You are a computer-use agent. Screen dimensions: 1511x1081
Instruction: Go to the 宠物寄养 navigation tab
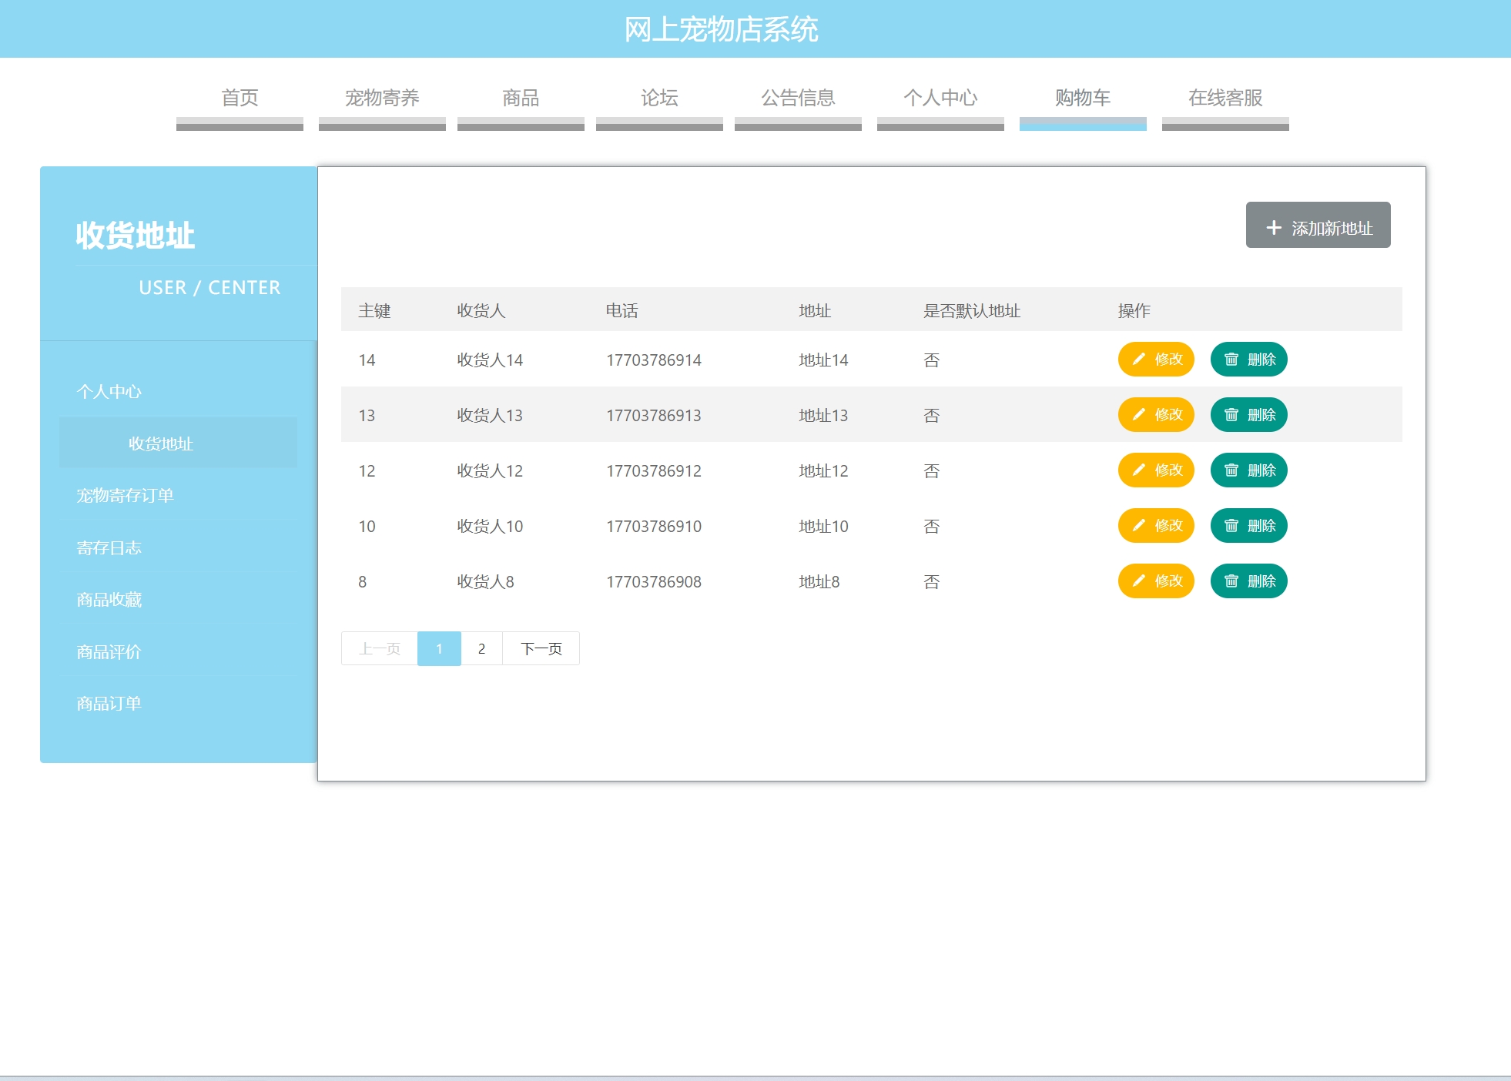click(x=382, y=99)
